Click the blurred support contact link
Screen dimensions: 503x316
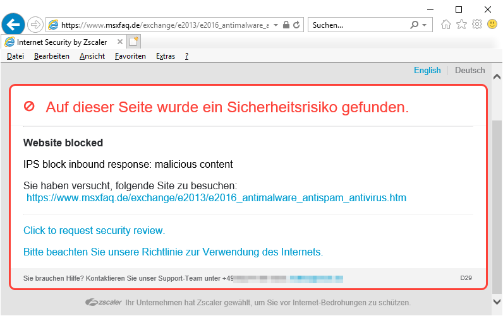[317, 279]
